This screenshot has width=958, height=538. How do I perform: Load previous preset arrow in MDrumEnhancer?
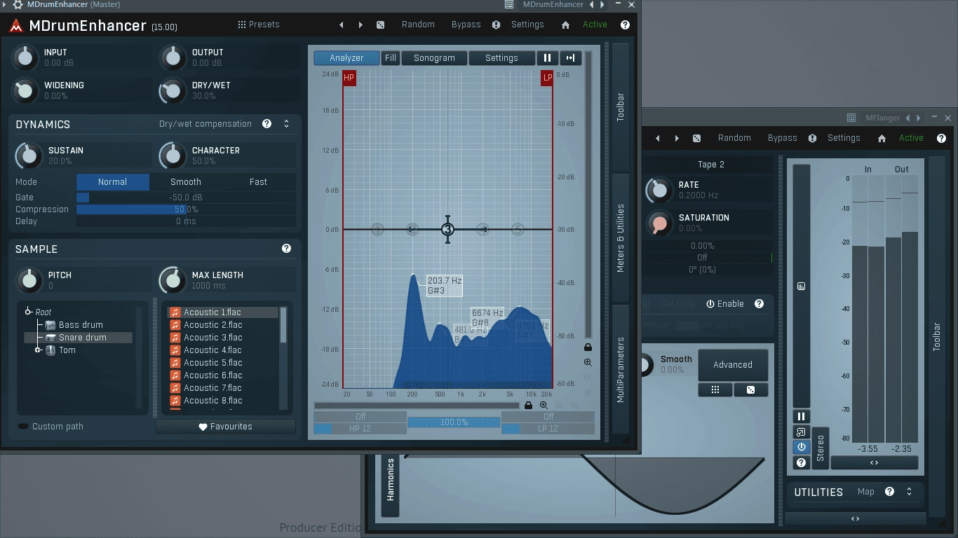tap(342, 25)
